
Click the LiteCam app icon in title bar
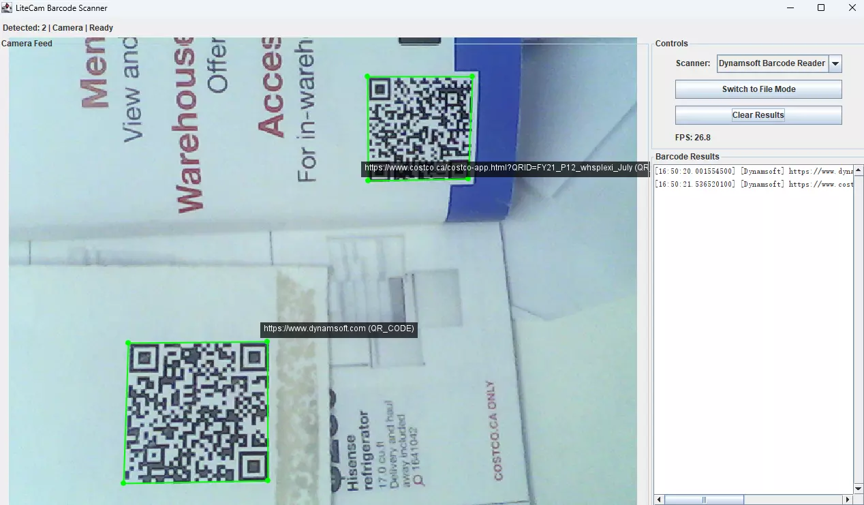click(7, 7)
